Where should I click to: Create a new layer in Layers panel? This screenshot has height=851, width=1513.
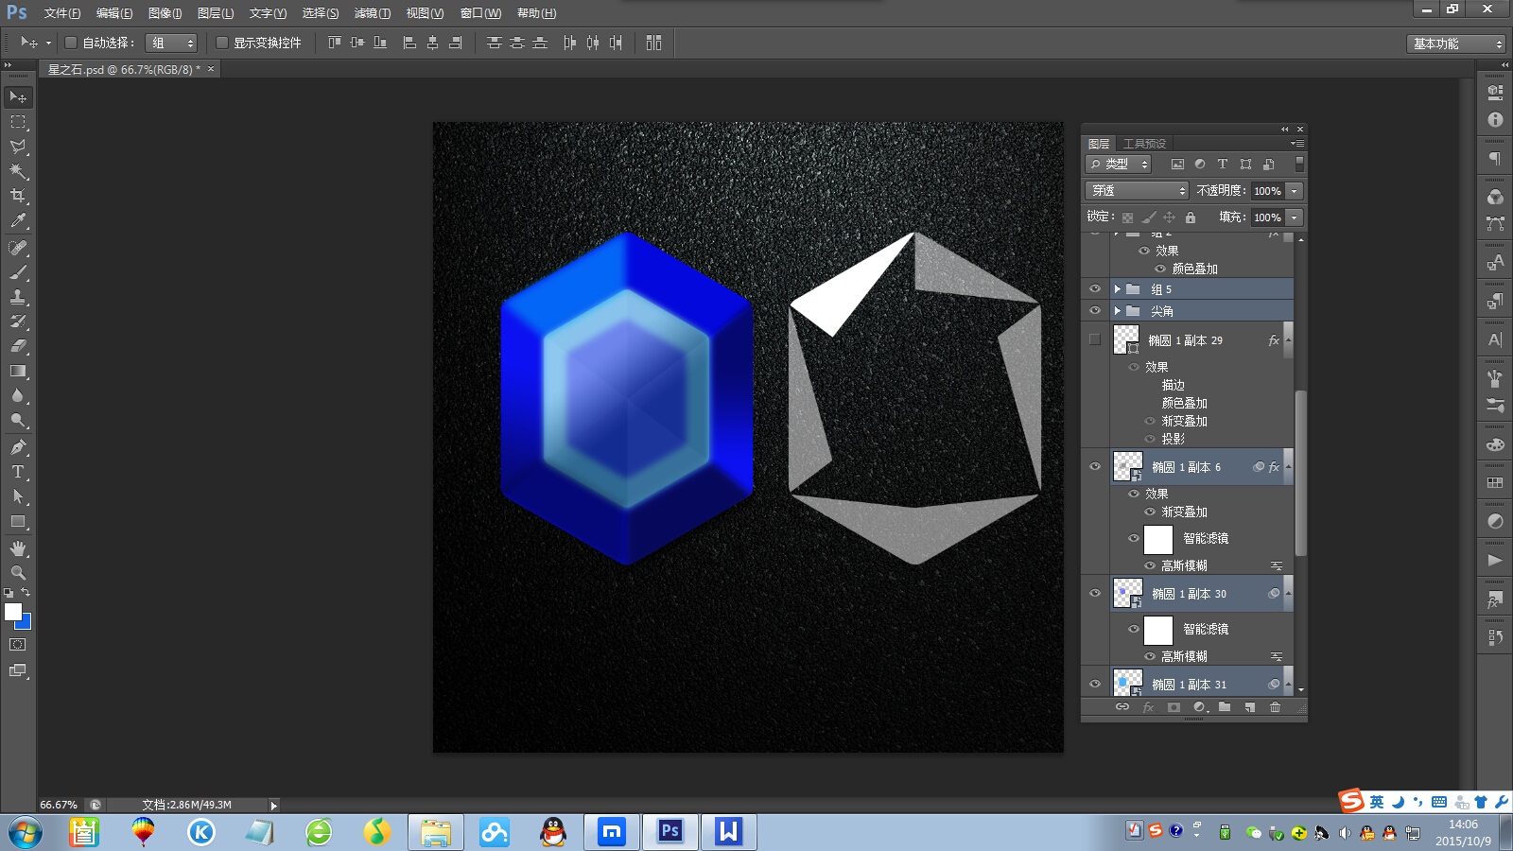point(1249,707)
